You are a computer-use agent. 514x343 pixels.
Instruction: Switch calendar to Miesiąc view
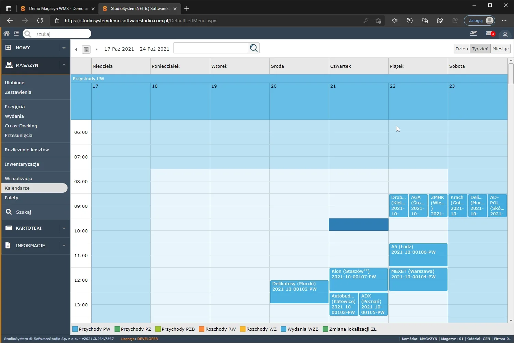pyautogui.click(x=500, y=49)
